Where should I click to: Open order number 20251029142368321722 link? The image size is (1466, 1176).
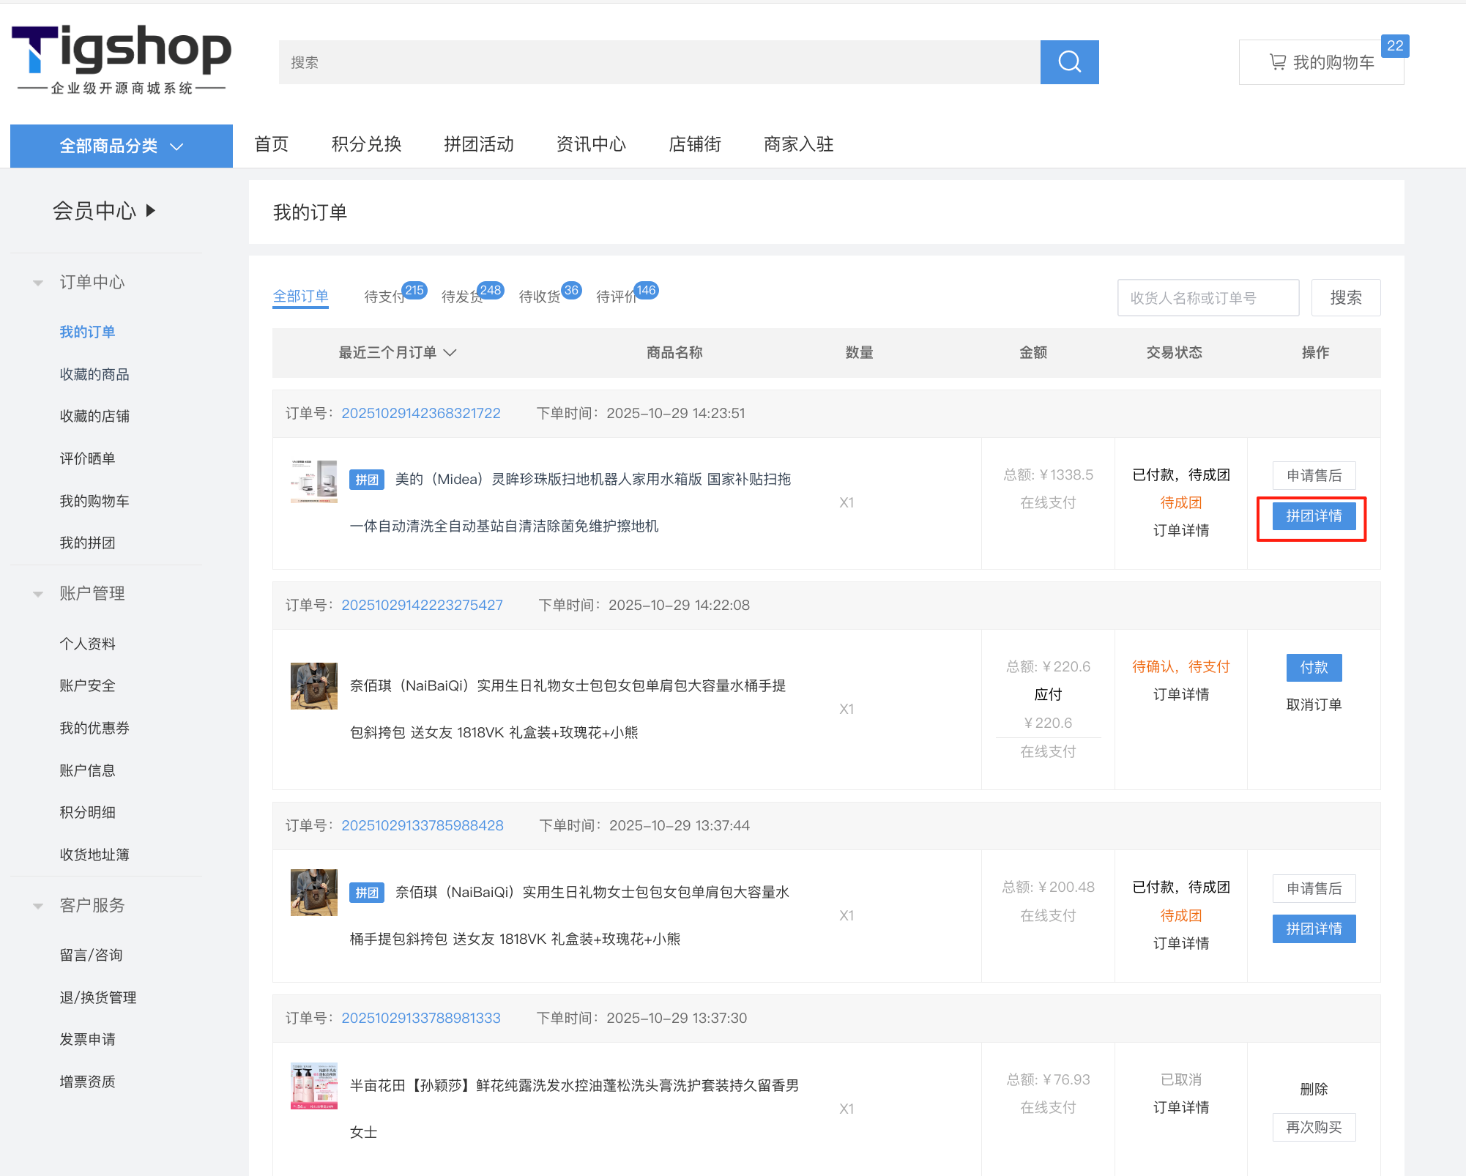pyautogui.click(x=420, y=413)
